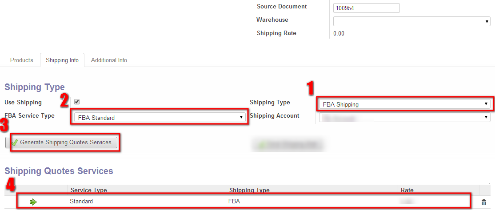Sort by Rate column header
This screenshot has height=210, width=495.
(407, 190)
